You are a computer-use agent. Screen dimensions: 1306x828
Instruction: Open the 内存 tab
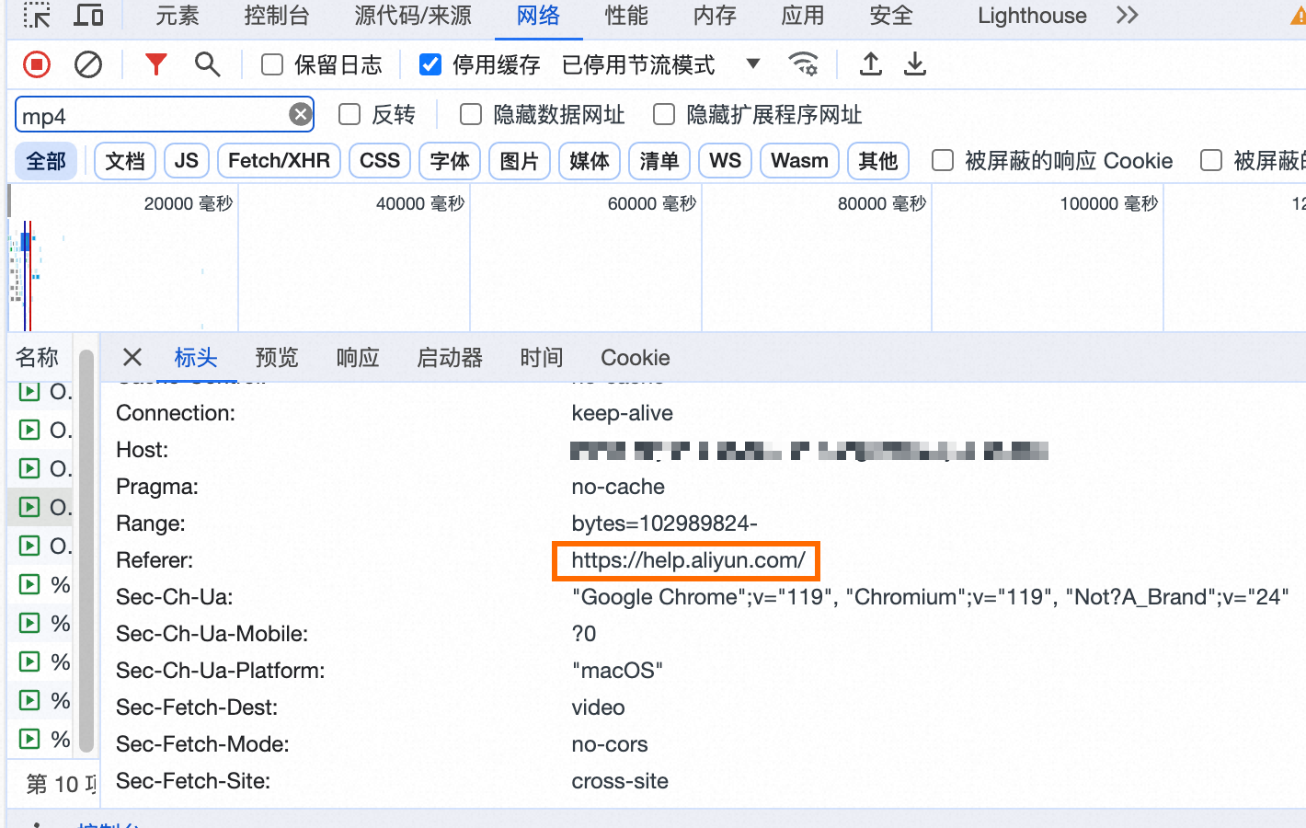715,16
